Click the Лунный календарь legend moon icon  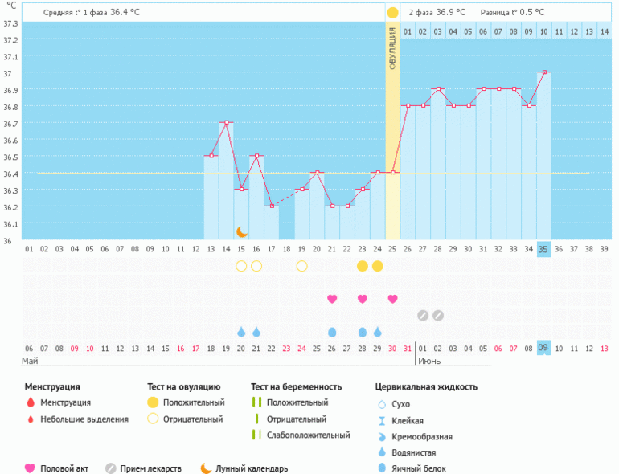[x=207, y=468]
